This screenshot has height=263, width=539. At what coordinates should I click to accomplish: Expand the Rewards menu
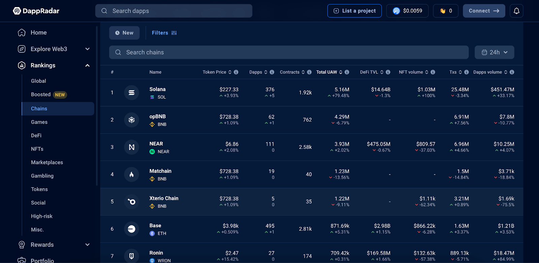tap(88, 245)
